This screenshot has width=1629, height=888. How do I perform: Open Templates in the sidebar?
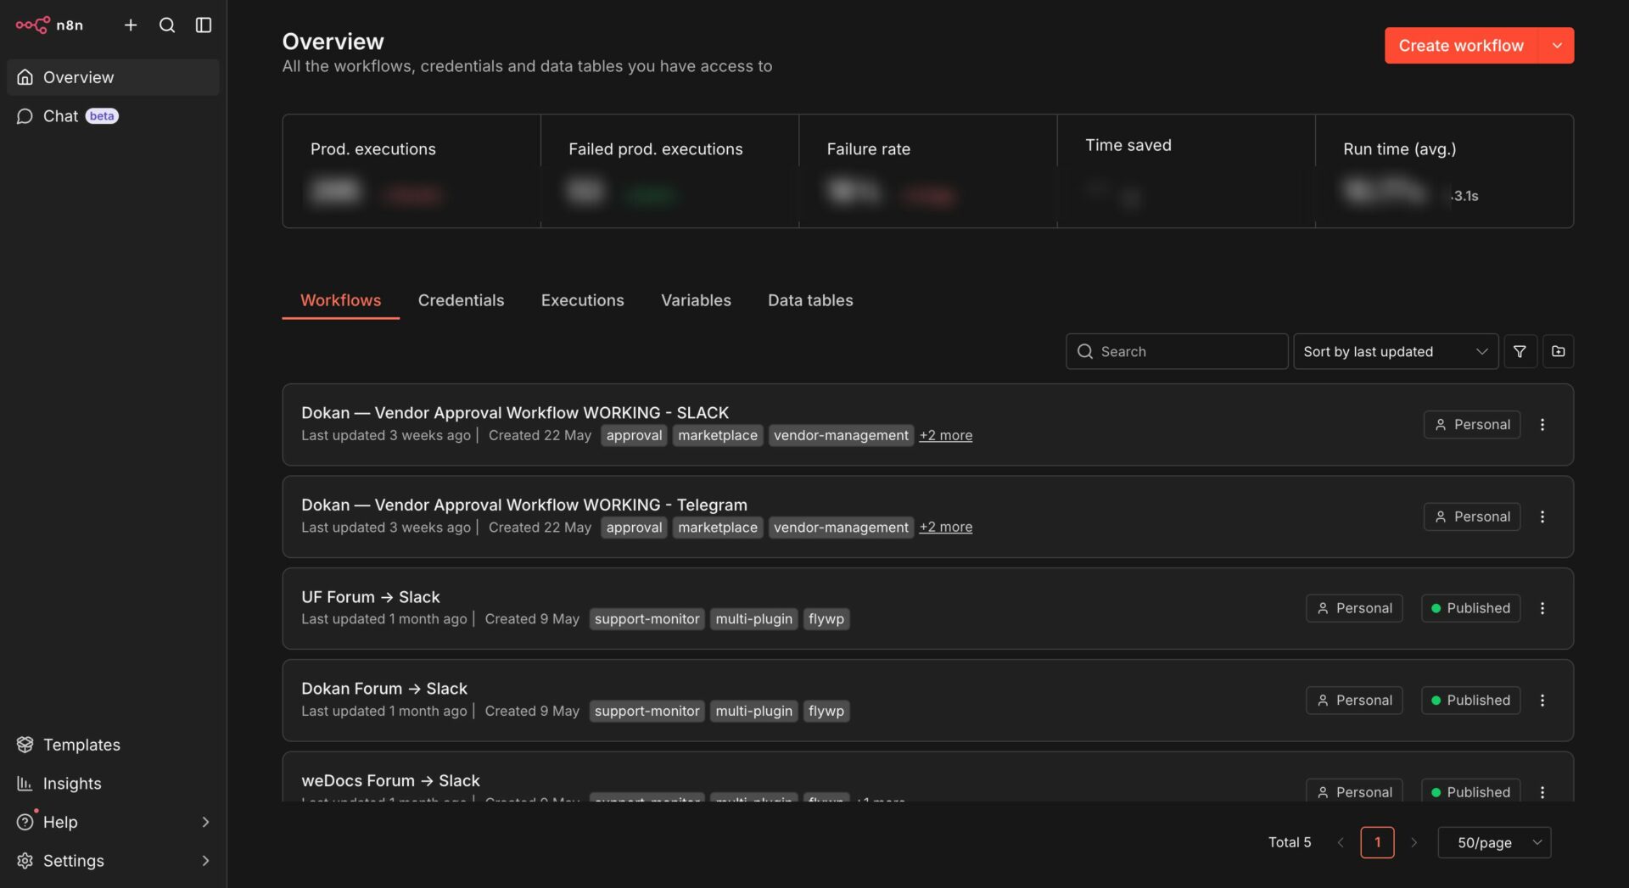point(113,745)
